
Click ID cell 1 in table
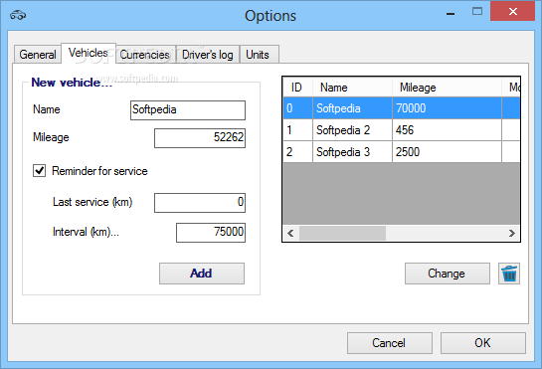tap(297, 130)
